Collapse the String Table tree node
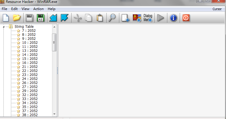The image size is (226, 119). (4, 27)
